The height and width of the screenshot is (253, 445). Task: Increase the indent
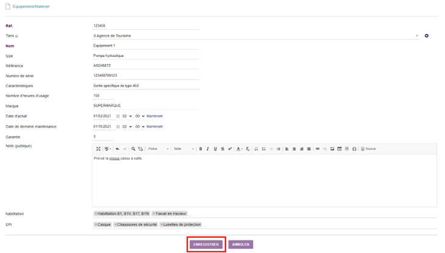point(278,149)
